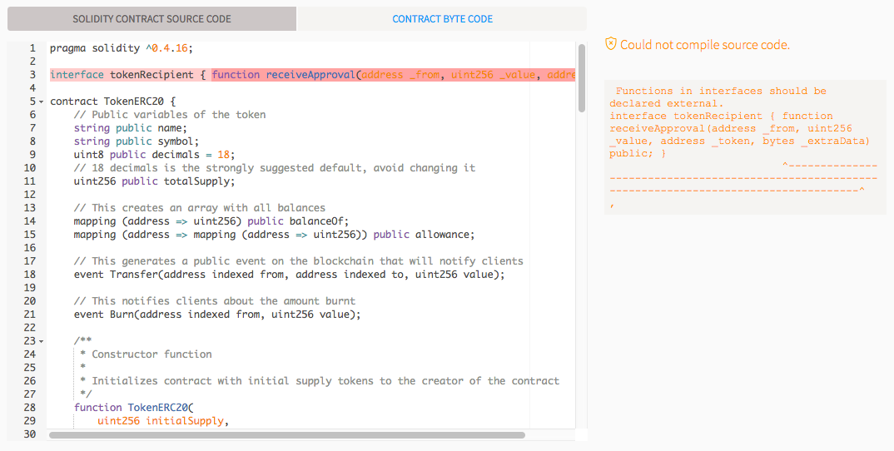Click the balanceOf mapping line
This screenshot has width=894, height=451.
(211, 221)
